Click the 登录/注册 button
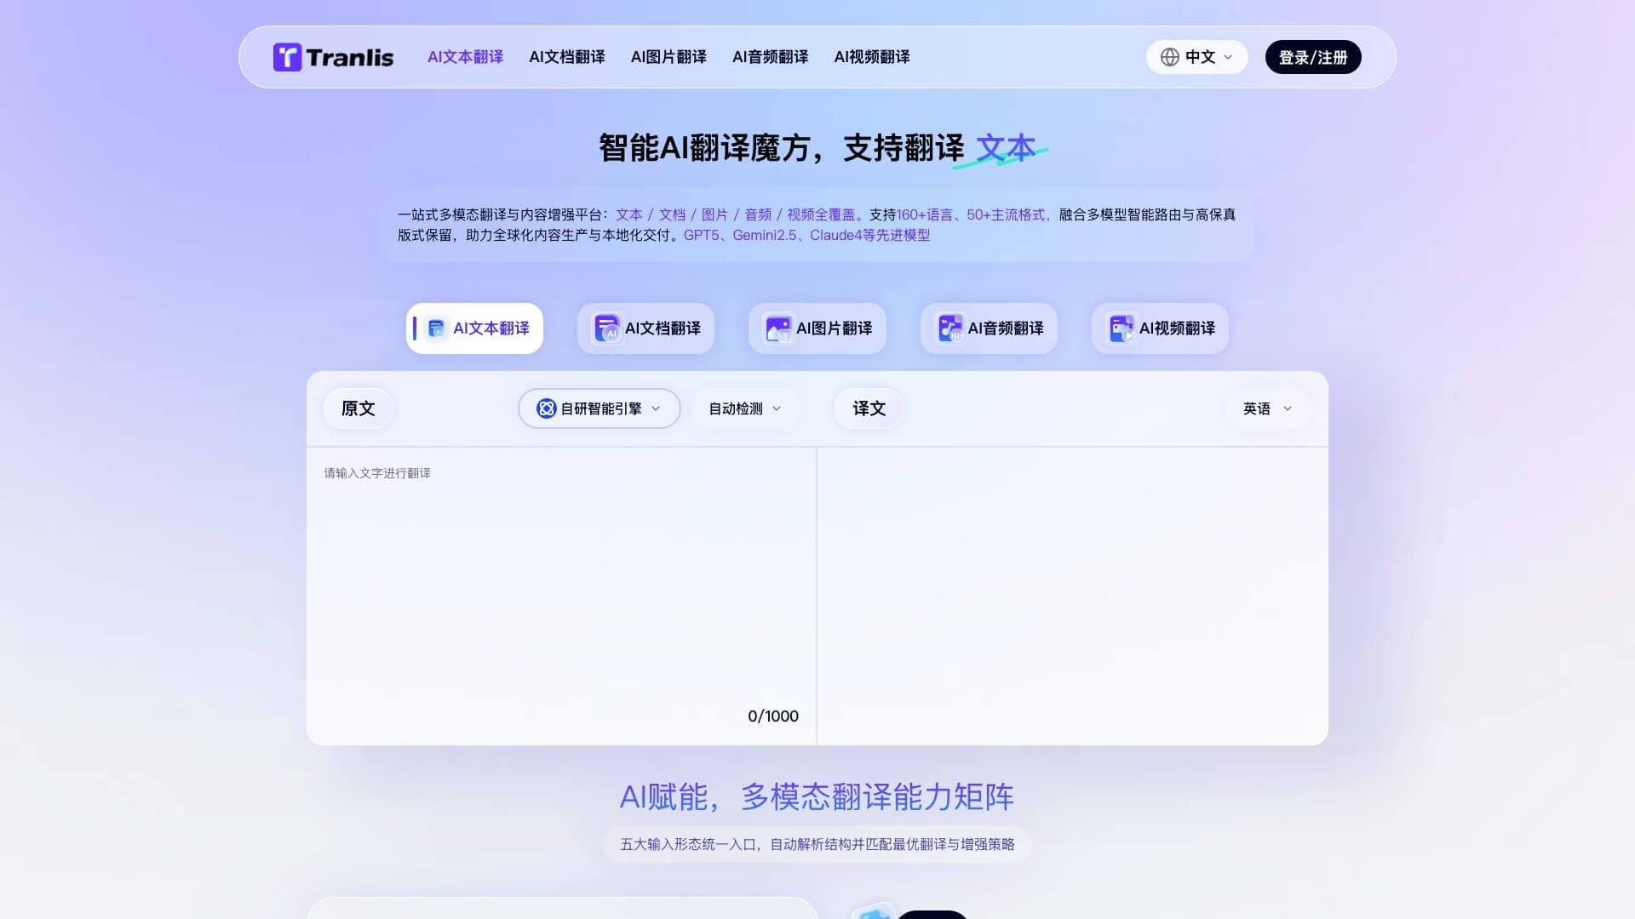This screenshot has width=1635, height=919. click(x=1312, y=57)
